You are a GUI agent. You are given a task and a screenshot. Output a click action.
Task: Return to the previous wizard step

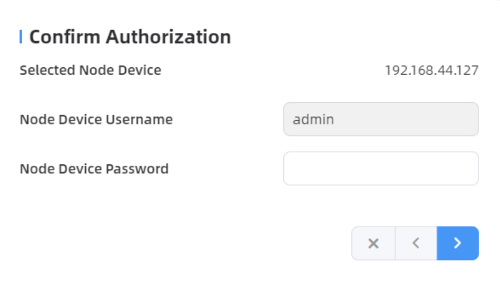(416, 243)
